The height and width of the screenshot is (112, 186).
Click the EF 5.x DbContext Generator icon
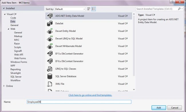(x=50, y=54)
